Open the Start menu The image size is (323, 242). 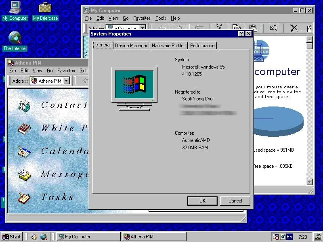[12, 237]
